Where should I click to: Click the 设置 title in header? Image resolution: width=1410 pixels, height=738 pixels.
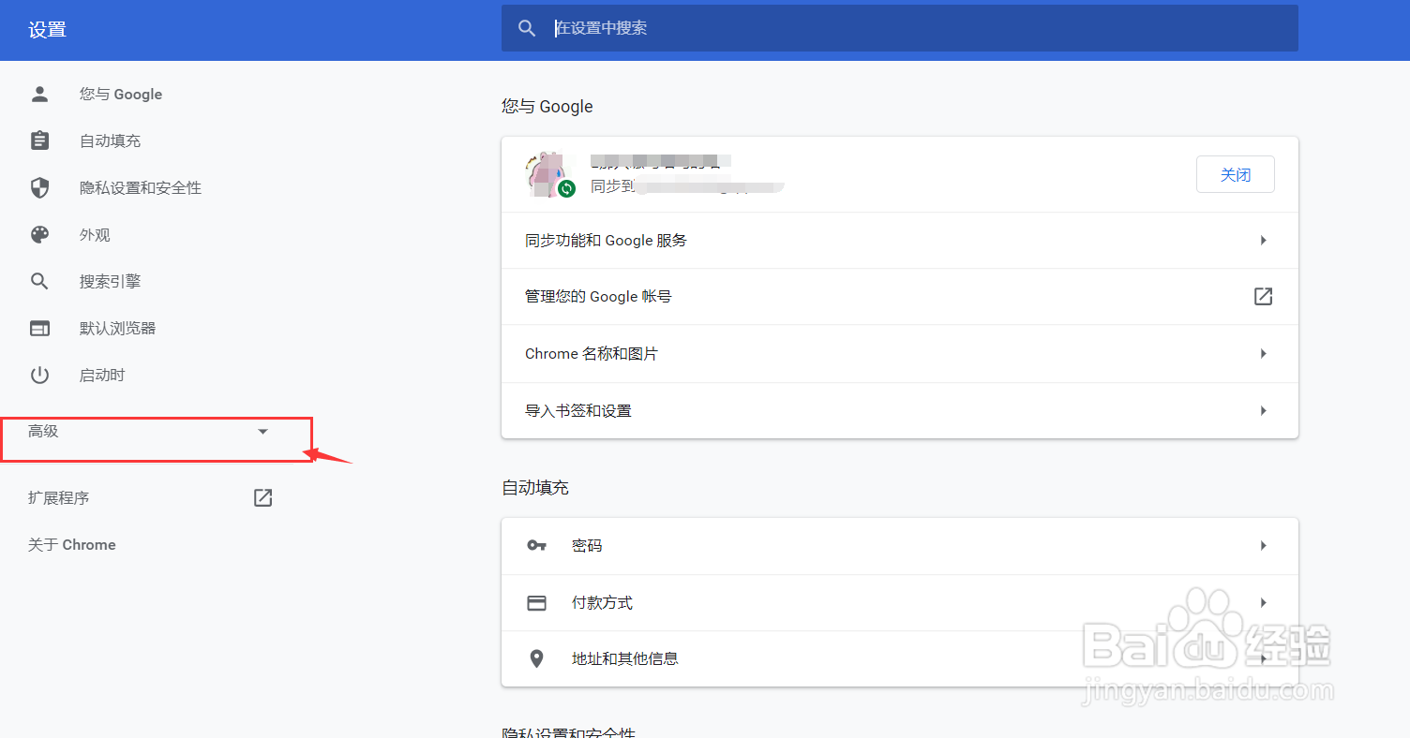point(47,30)
